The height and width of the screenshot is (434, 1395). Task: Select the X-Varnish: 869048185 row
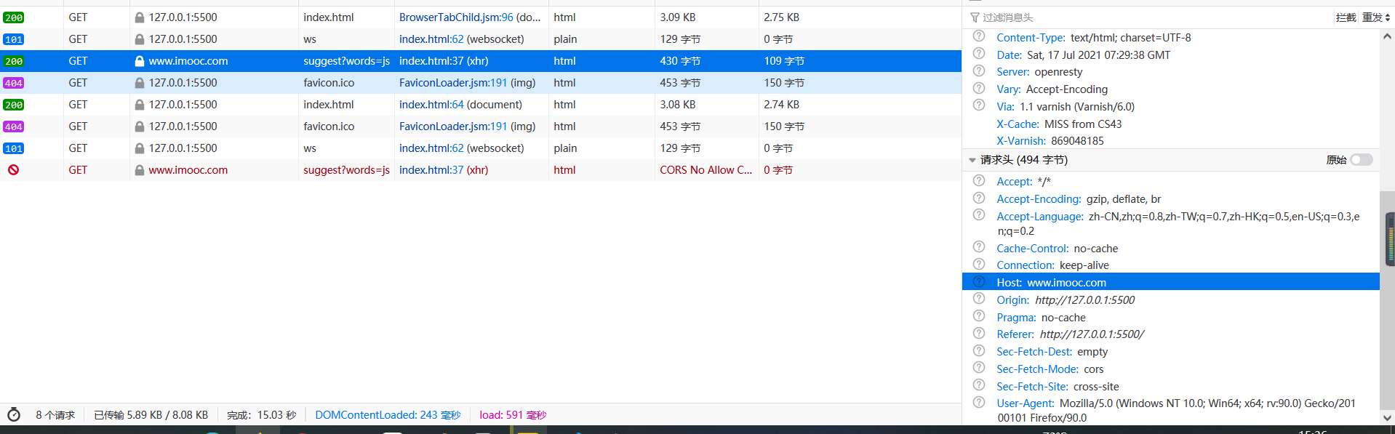(x=1171, y=141)
